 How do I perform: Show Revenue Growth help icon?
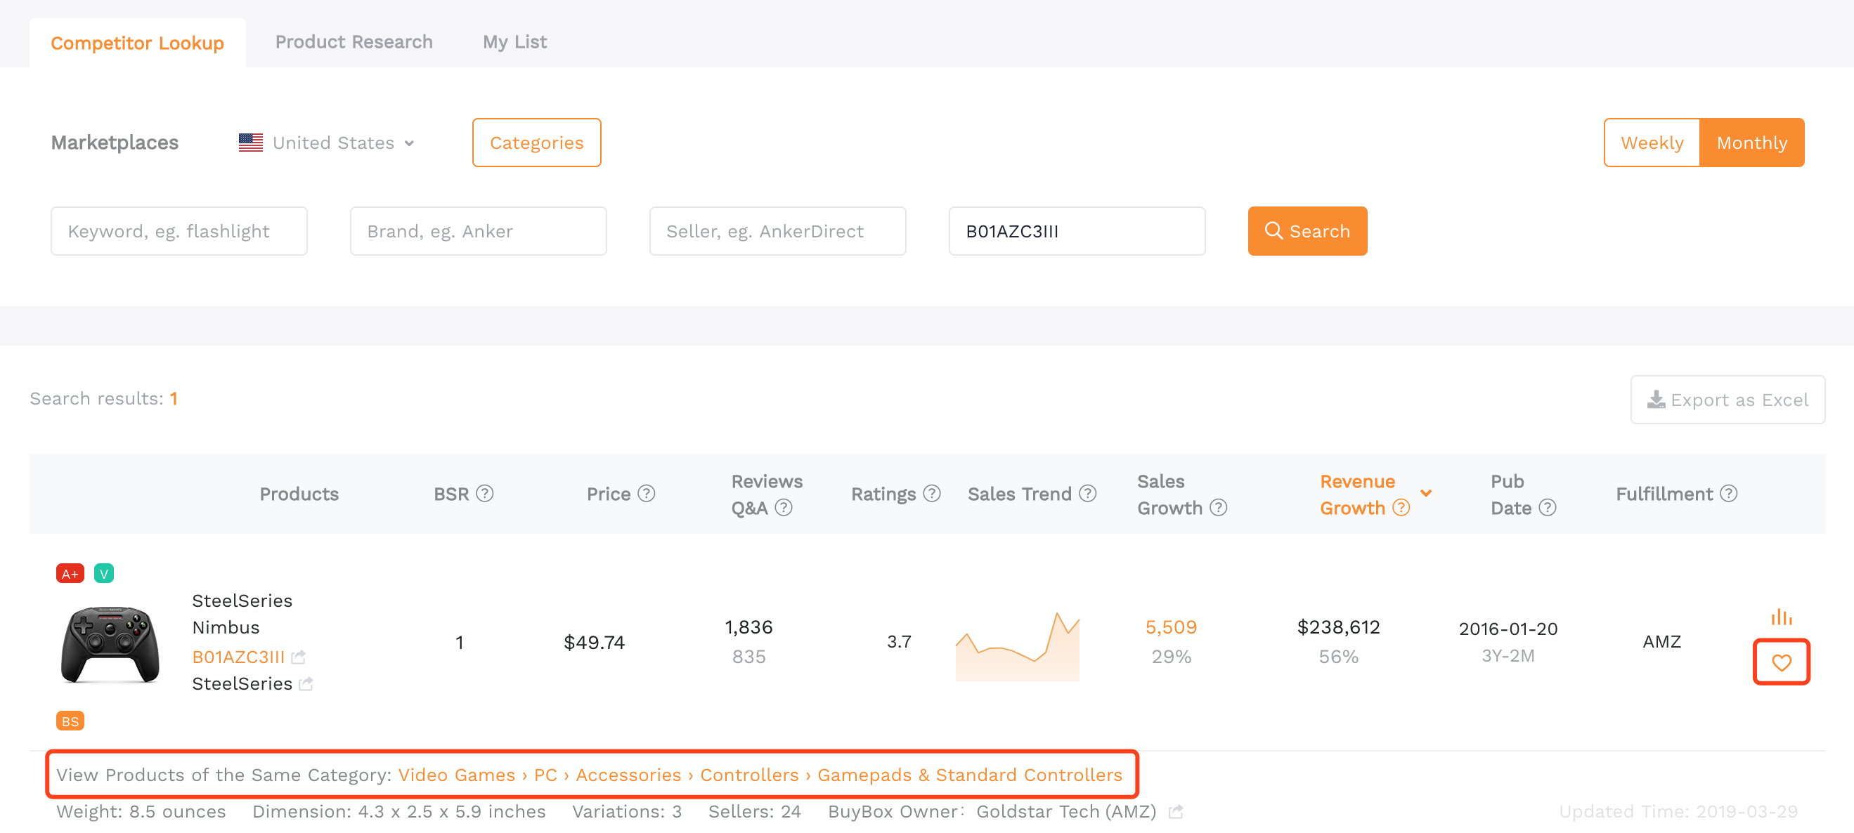point(1401,508)
